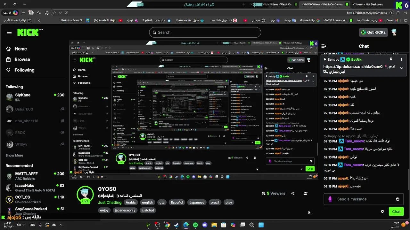Click the japaneseonly tag
Screen dimensions: 410x230
(125, 210)
